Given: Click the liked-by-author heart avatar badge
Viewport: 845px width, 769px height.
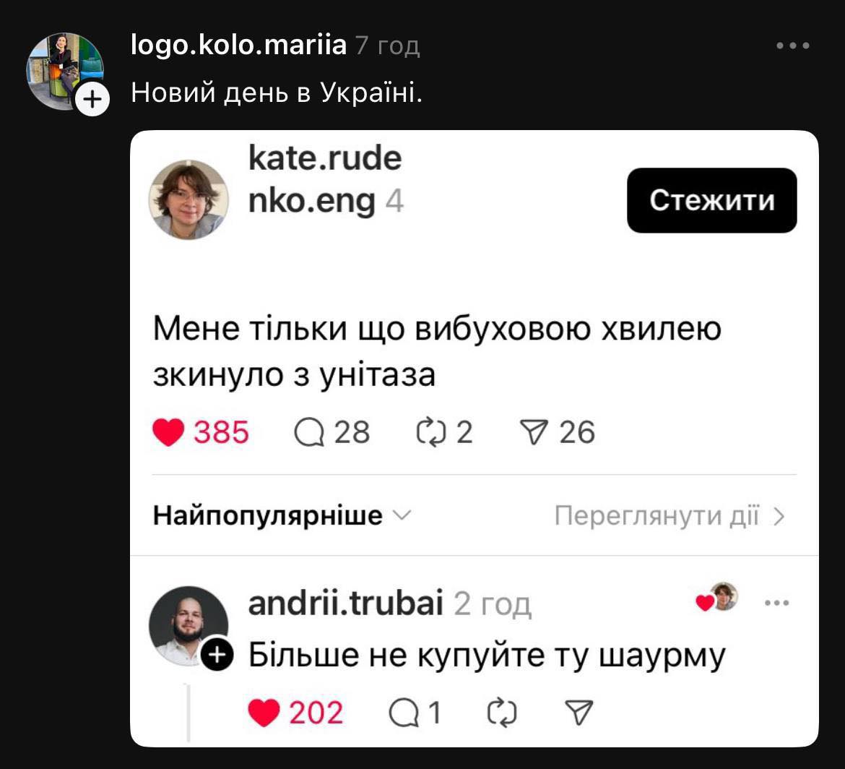Looking at the screenshot, I should (x=717, y=598).
